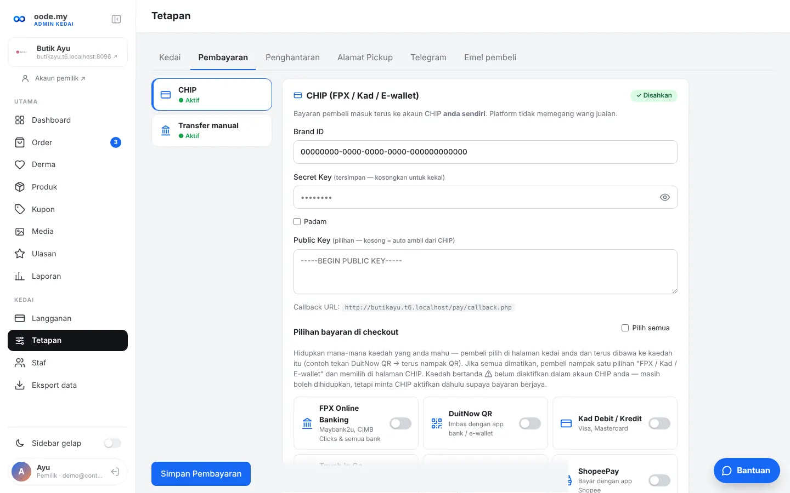Screen dimensions: 790x493
Task: Switch to Kedai tab
Action: [170, 58]
